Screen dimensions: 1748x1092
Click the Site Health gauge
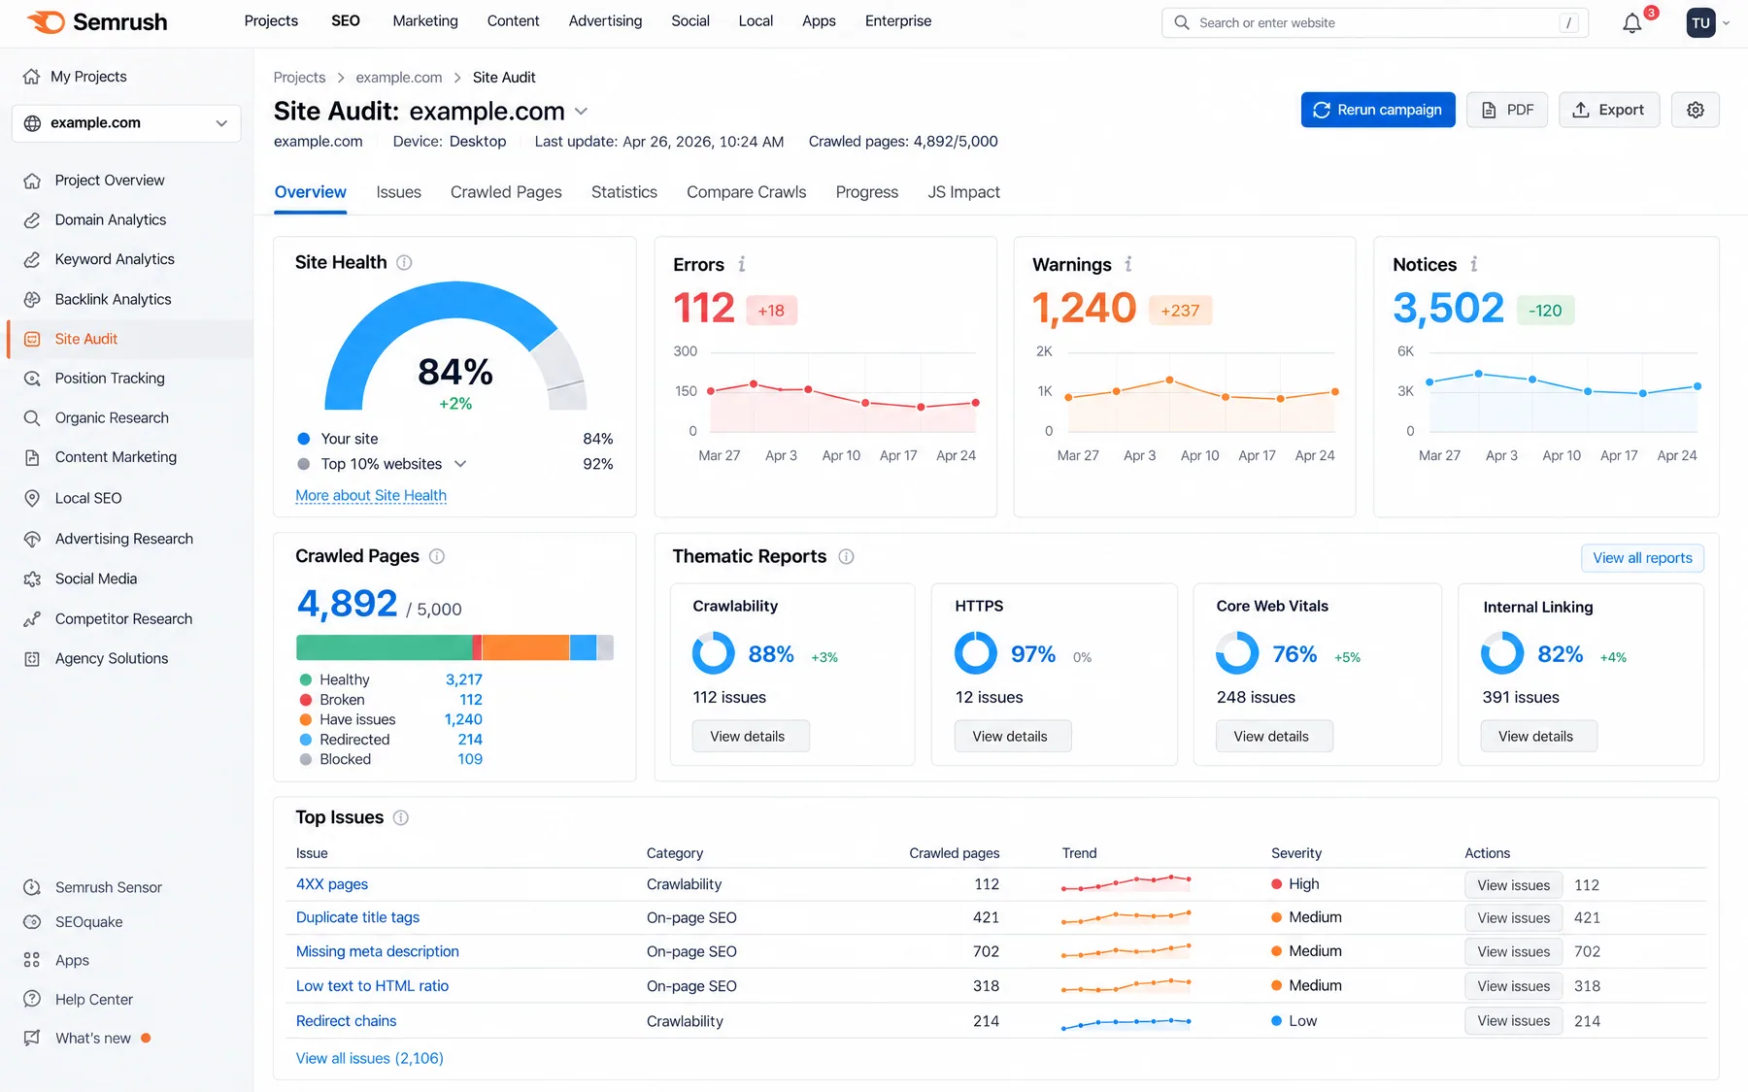click(455, 347)
